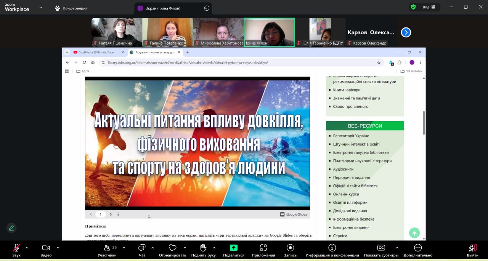The width and height of the screenshot is (488, 261).
Task: Go to next slide in Google Slides
Action: (111, 215)
